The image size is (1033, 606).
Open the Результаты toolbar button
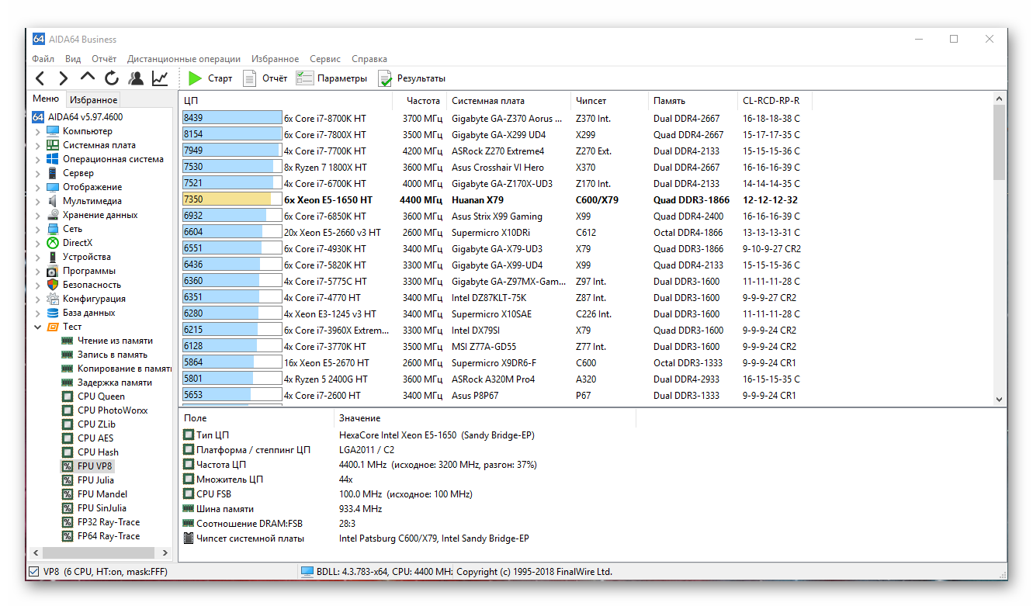(x=412, y=78)
